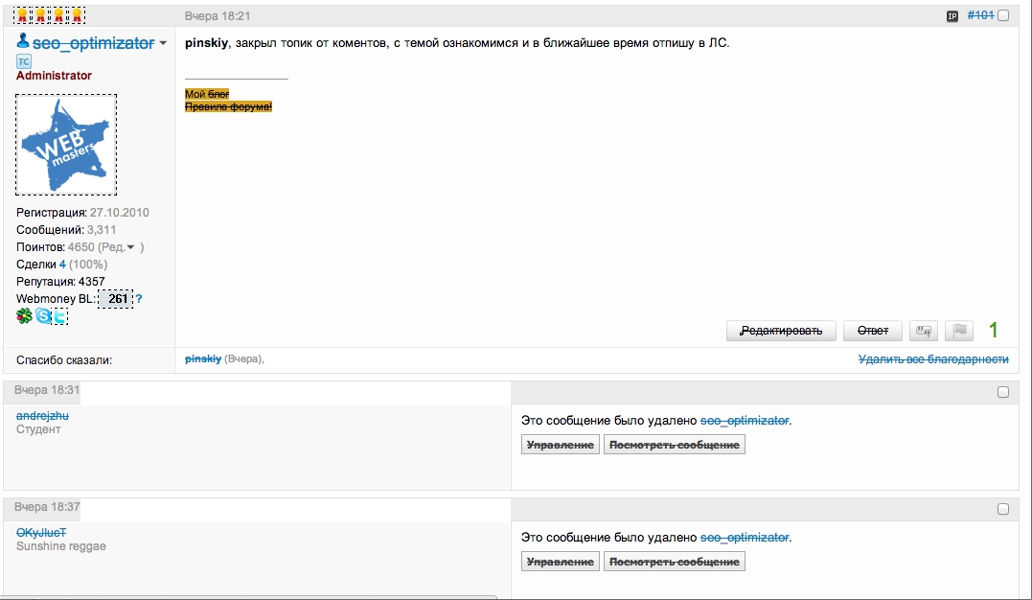Click the multi-quote icon button
Screen dimensions: 1032x600
tap(924, 331)
